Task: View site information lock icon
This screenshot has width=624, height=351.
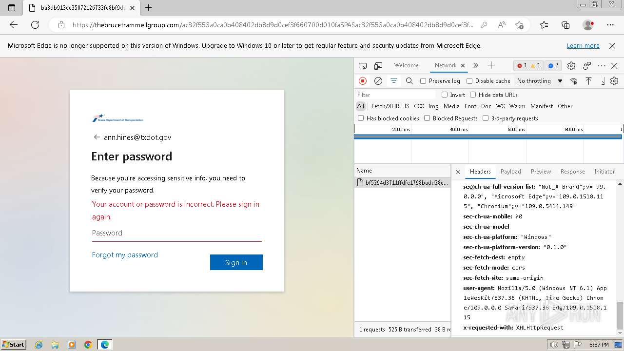Action: tap(61, 25)
